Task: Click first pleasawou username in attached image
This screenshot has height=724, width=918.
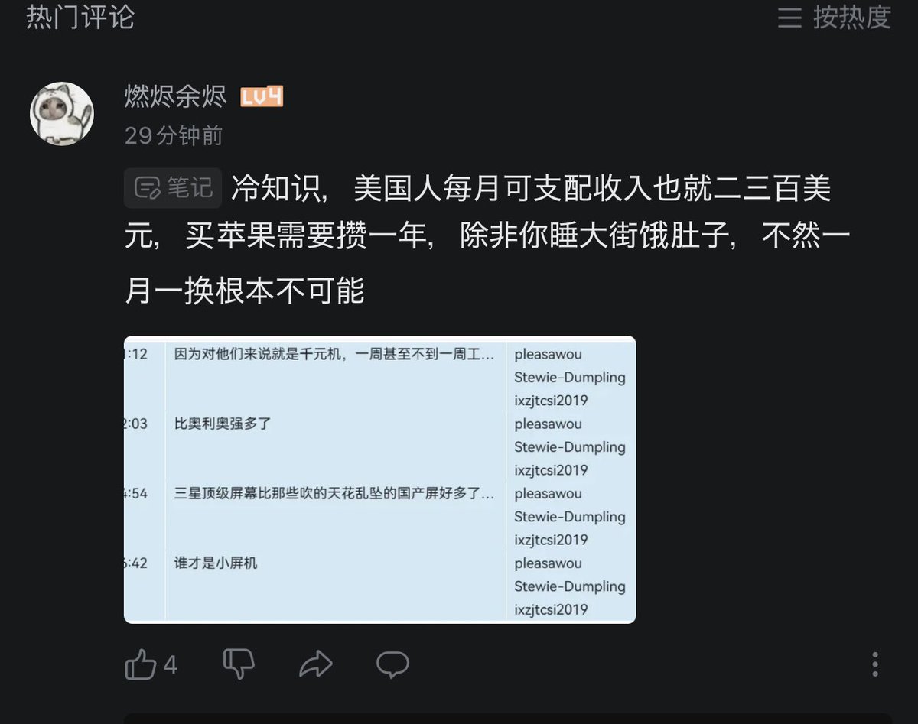Action: [548, 355]
